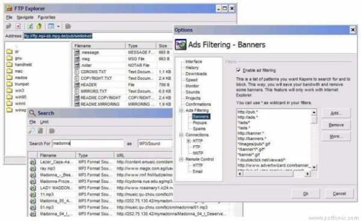The width and height of the screenshot is (361, 221).
Task: Select Speed in Options tree
Action: click(191, 79)
